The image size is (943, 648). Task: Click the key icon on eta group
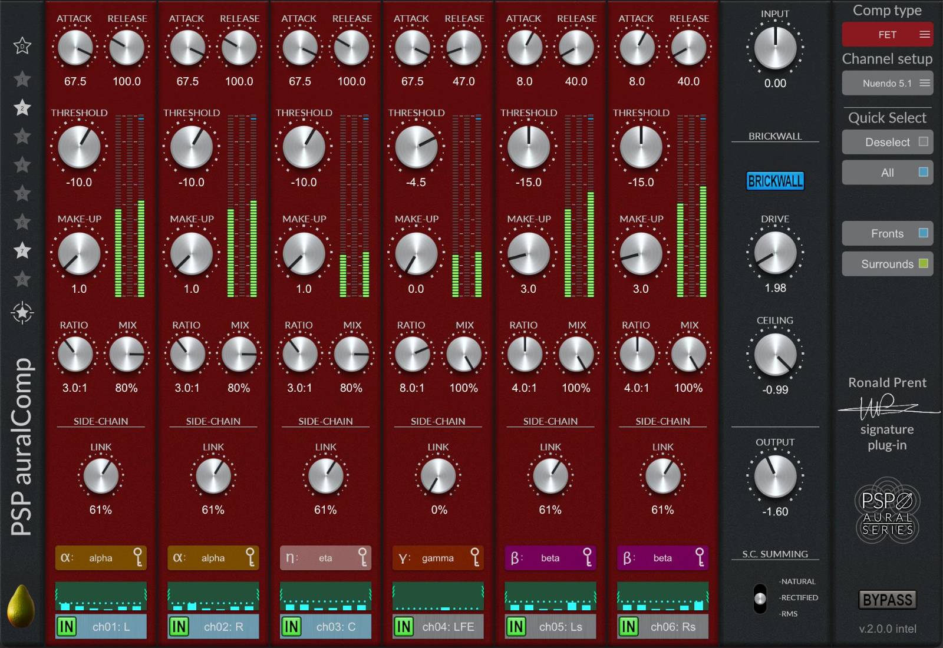362,557
